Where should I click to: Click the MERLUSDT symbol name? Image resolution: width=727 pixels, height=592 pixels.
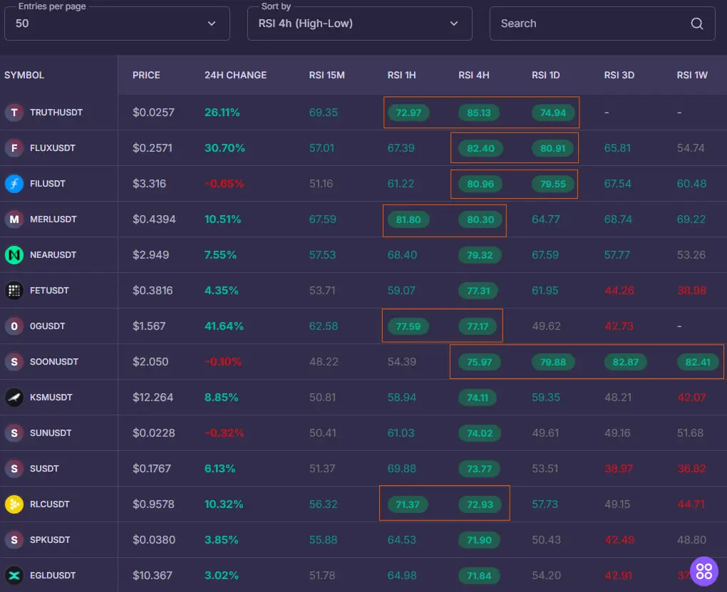tap(53, 219)
